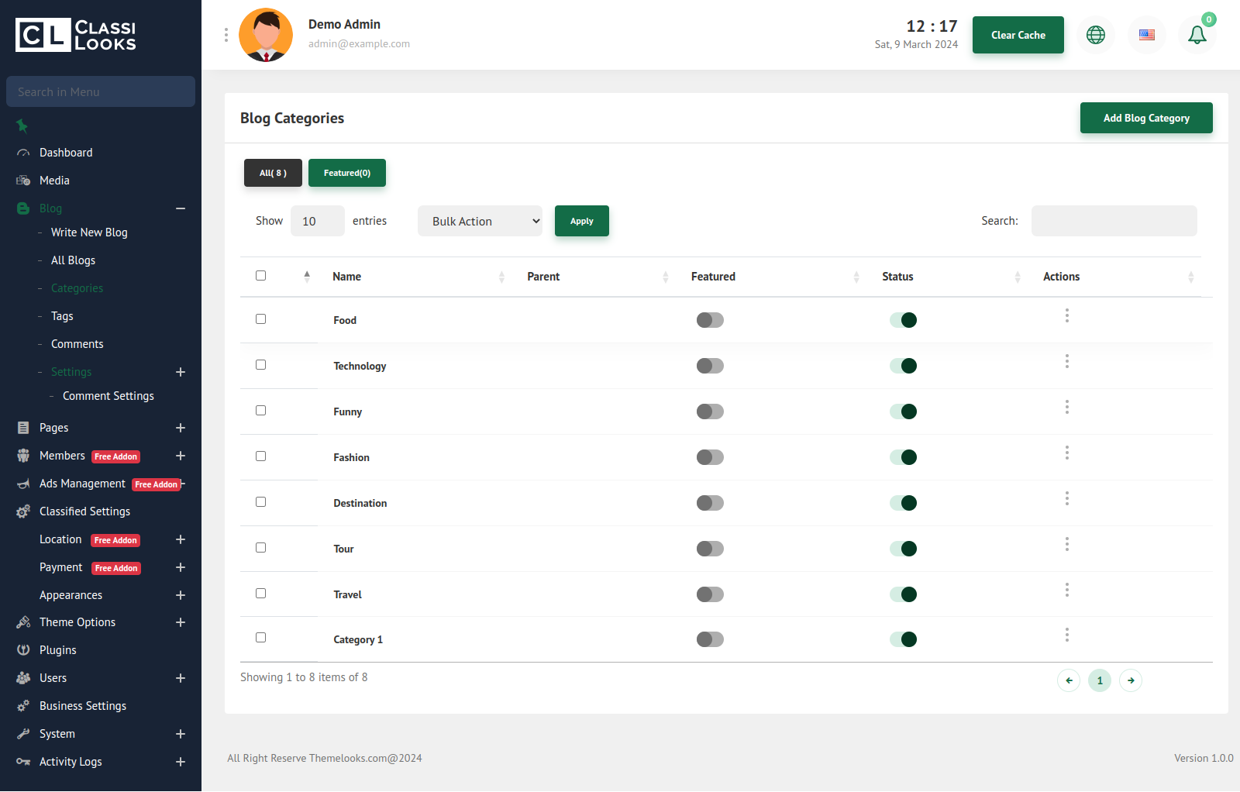Go to next page arrow
Screen dimensions: 1240x792
1130,680
